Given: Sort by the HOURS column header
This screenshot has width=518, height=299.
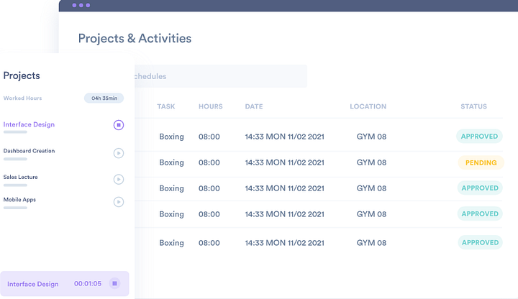Looking at the screenshot, I should pyautogui.click(x=210, y=106).
